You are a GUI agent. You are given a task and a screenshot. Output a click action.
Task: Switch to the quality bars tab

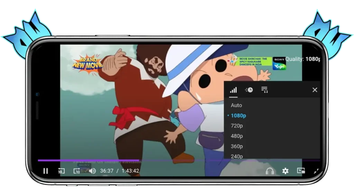pyautogui.click(x=233, y=90)
